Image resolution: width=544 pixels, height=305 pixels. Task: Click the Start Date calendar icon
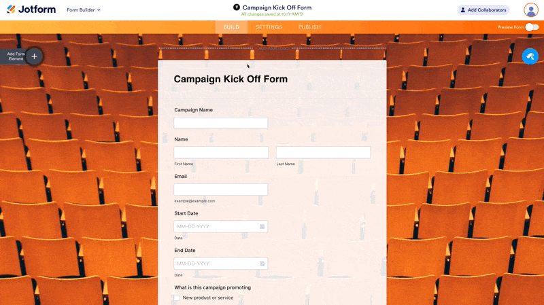point(262,227)
